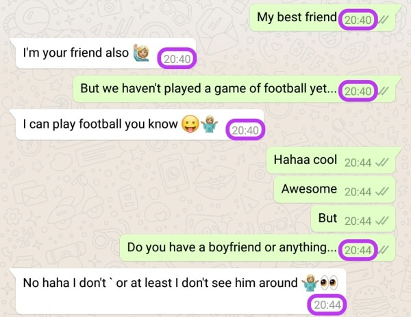
Task: Click read ticks on 'But' message
Action: point(382,221)
